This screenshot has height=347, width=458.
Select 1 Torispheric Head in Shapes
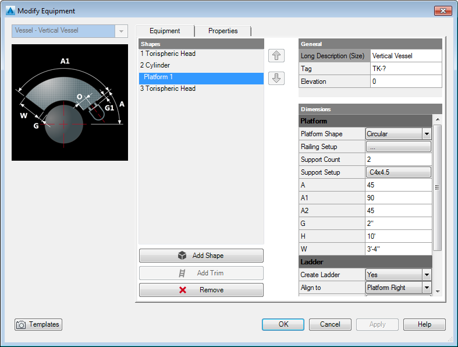[201, 54]
